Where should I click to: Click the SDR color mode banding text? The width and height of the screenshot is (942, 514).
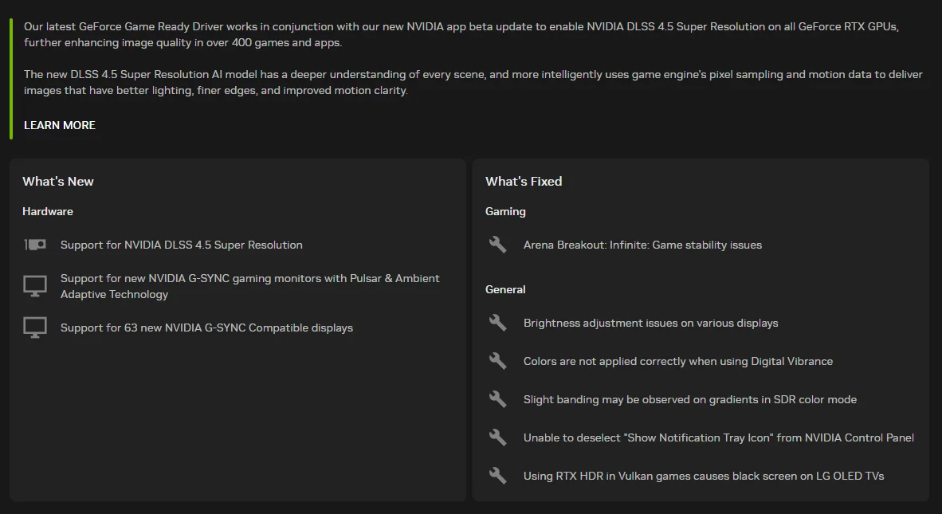pos(689,399)
